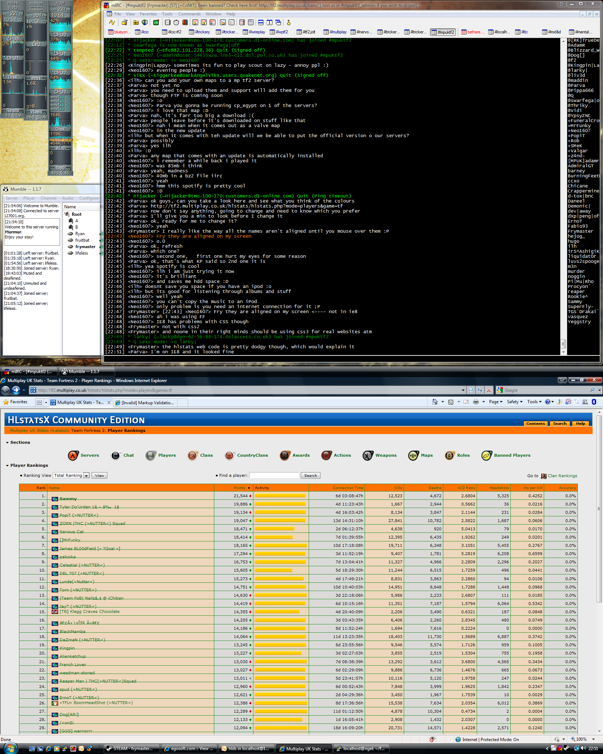Open the IE Quick Tabs dropdown arrow
This screenshot has height=754, width=603.
tap(46, 402)
